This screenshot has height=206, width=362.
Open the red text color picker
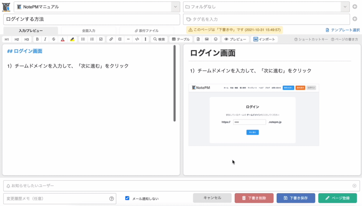(x=63, y=39)
